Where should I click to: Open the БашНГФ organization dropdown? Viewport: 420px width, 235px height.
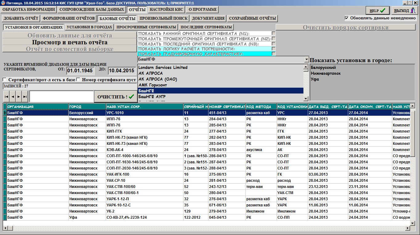pos(306,59)
